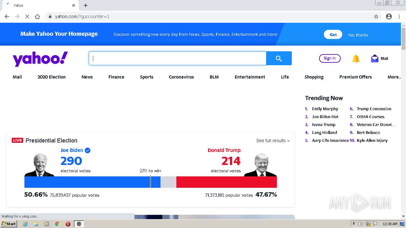Go to the browser home page

[37, 16]
